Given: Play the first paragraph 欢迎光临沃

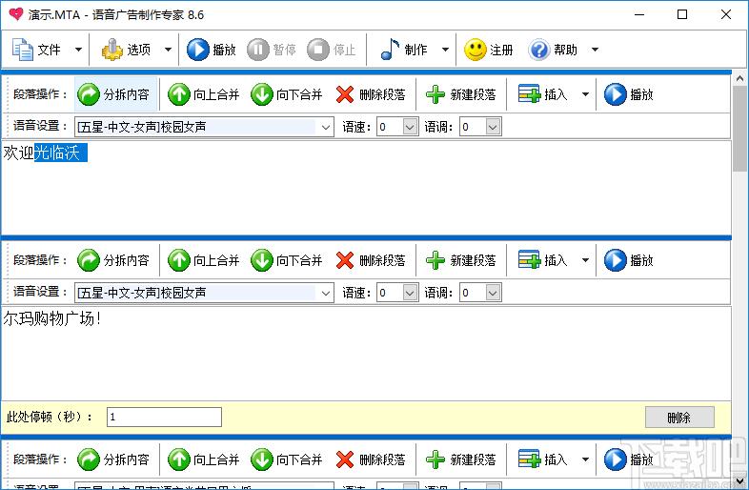Looking at the screenshot, I should 629,94.
